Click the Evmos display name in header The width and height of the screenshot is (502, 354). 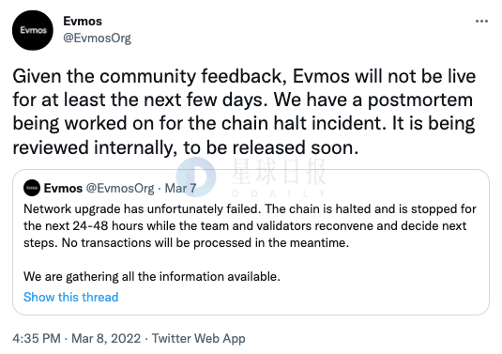click(x=83, y=22)
